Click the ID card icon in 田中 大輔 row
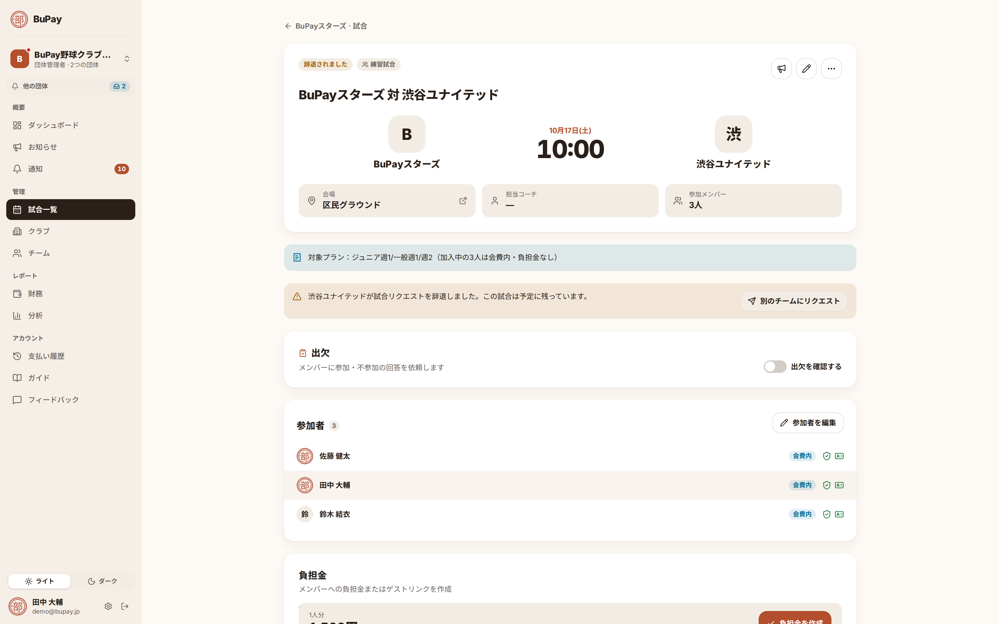This screenshot has width=999, height=624. 839,485
